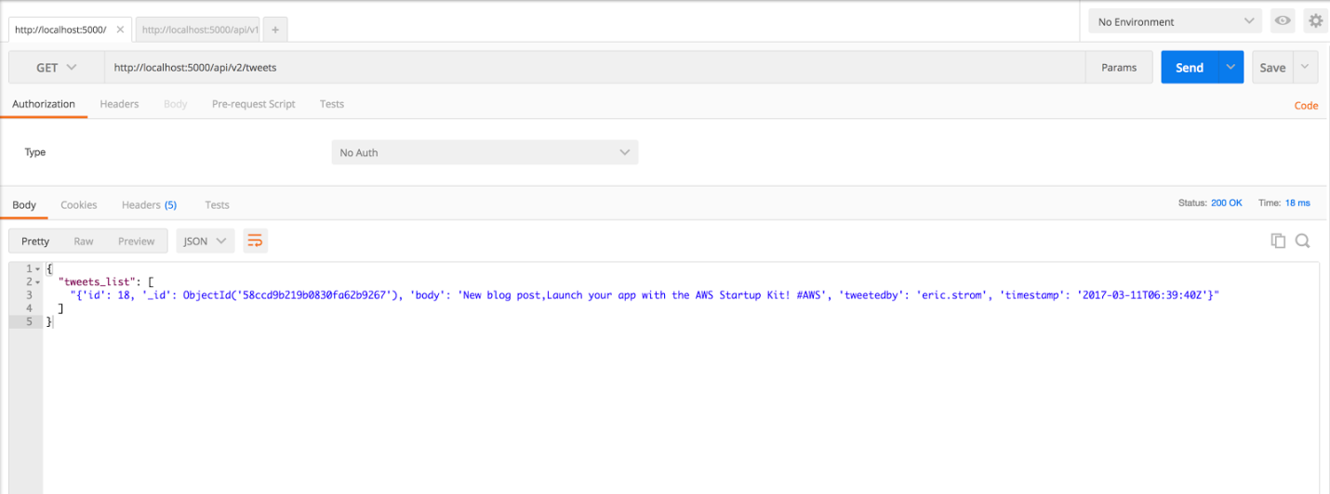The height and width of the screenshot is (494, 1330).
Task: Click the Send button dropdown arrow
Action: click(1230, 68)
